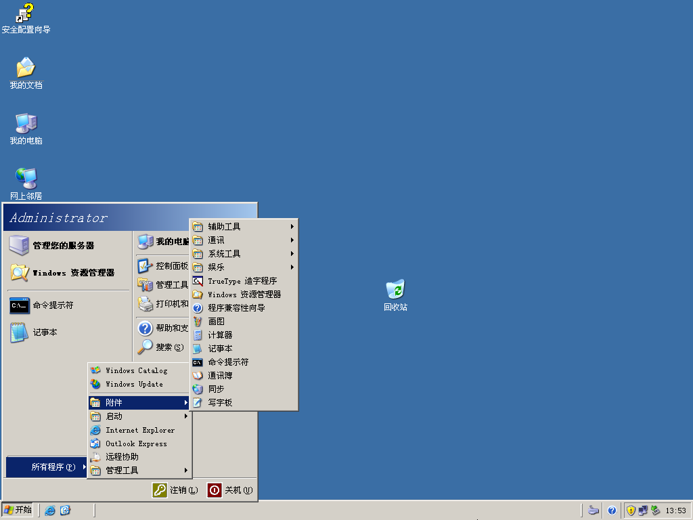693x520 pixels.
Task: Launch 同步 synchronize tool
Action: coord(244,389)
